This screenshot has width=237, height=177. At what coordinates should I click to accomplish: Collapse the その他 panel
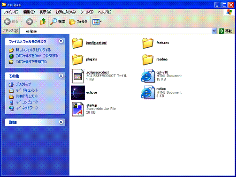point(61,76)
